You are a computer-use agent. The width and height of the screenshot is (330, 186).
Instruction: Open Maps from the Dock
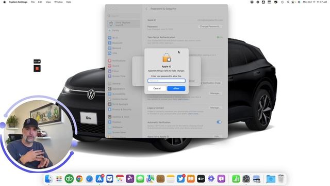point(150,179)
